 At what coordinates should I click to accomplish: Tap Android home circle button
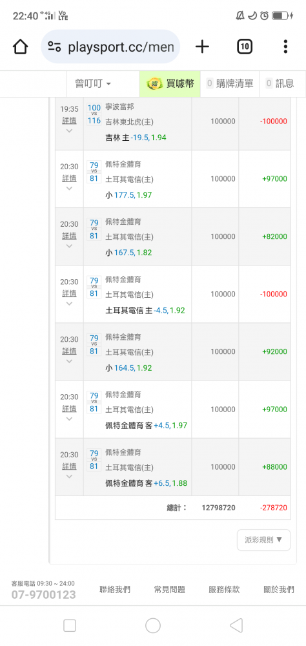153,625
